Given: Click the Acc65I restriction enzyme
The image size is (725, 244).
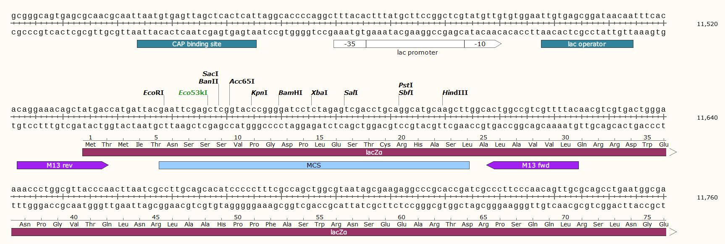Looking at the screenshot, I should [x=242, y=81].
